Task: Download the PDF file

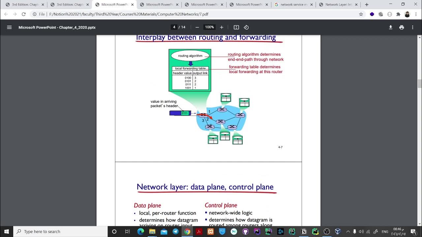Action: pos(391,27)
